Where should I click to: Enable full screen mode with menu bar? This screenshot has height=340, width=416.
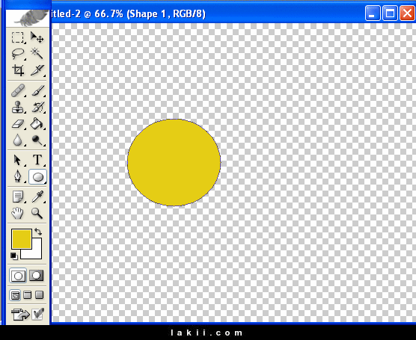[x=28, y=295]
